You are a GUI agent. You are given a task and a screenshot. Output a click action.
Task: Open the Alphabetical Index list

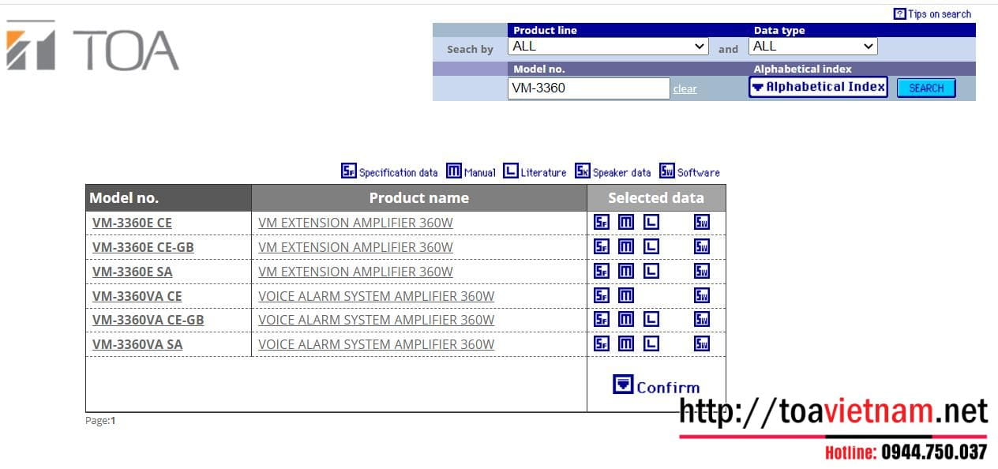point(818,87)
